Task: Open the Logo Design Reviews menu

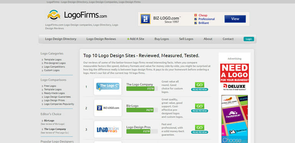Action: tap(101, 39)
